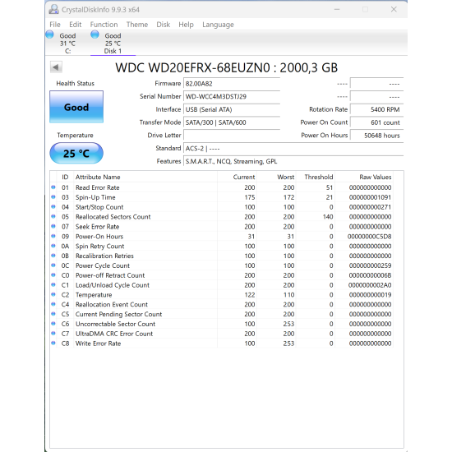Click the Firmware field 82.00A82

232,84
